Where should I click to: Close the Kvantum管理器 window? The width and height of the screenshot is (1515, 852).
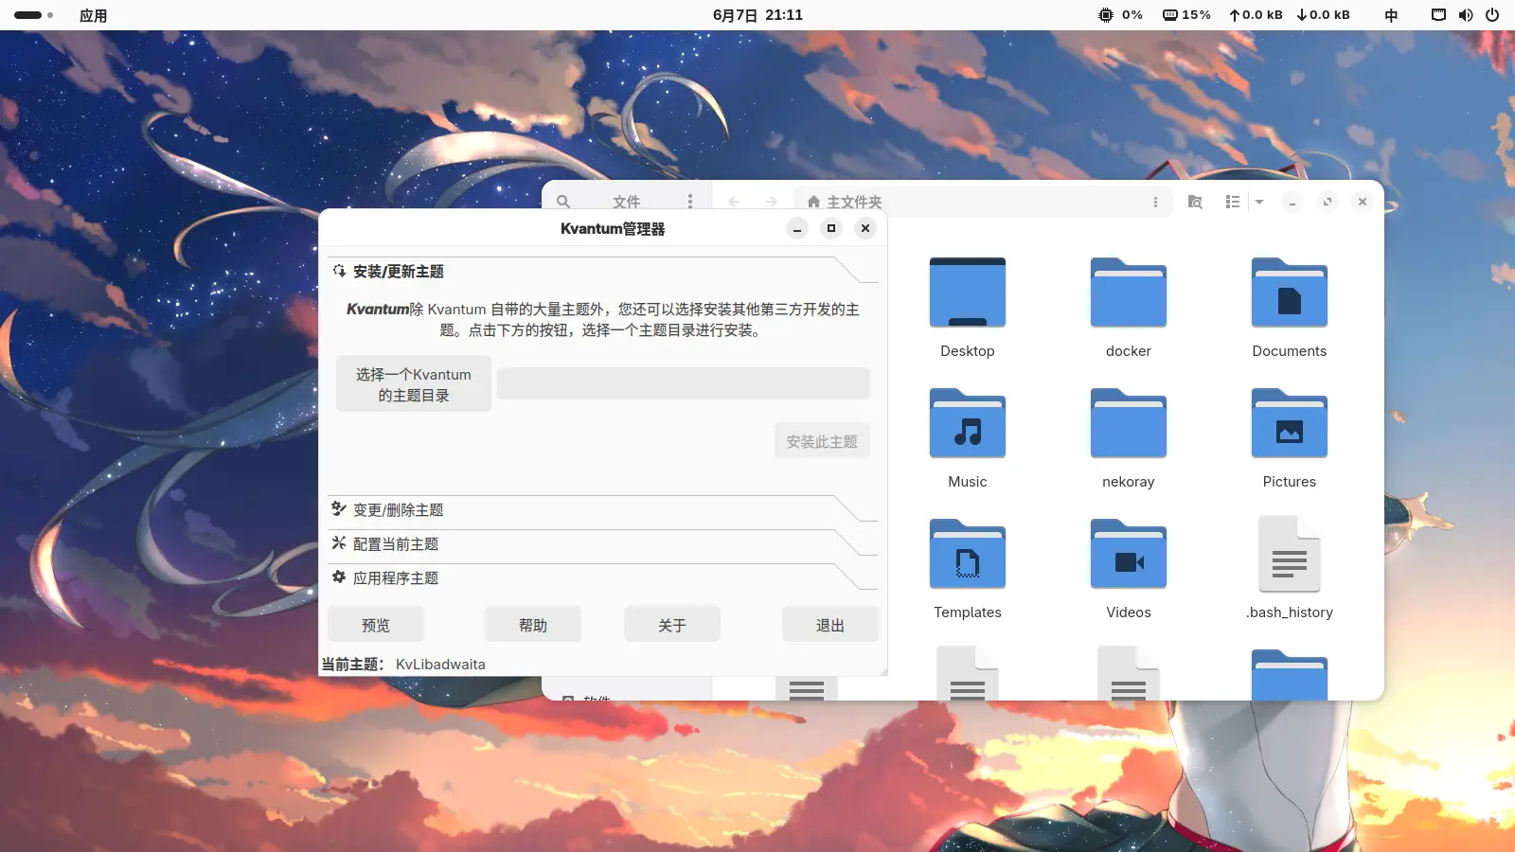pyautogui.click(x=865, y=228)
